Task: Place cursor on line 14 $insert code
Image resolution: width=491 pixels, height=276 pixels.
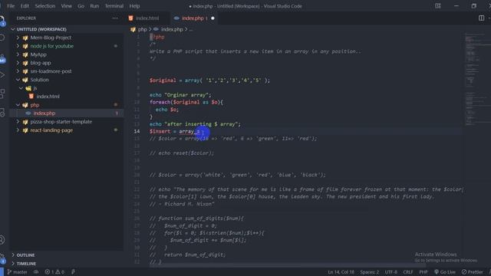Action: point(176,131)
